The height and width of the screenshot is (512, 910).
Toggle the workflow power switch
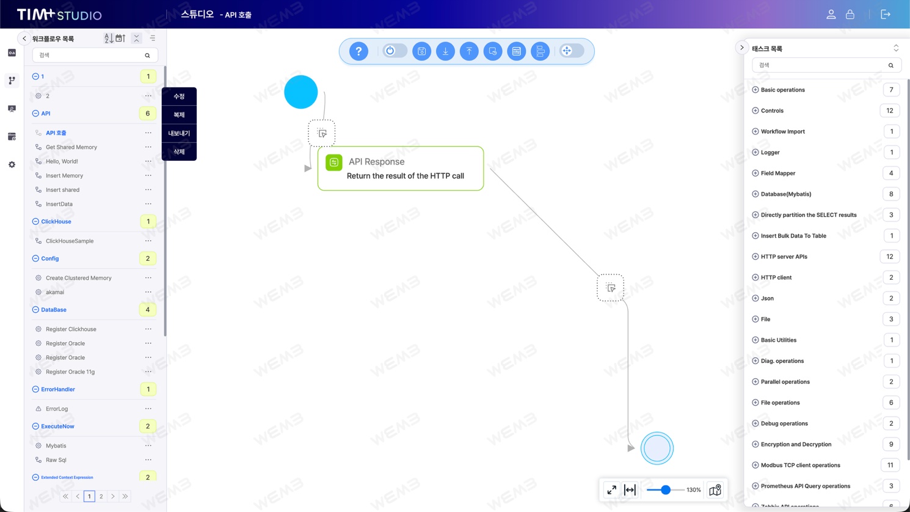click(x=395, y=51)
